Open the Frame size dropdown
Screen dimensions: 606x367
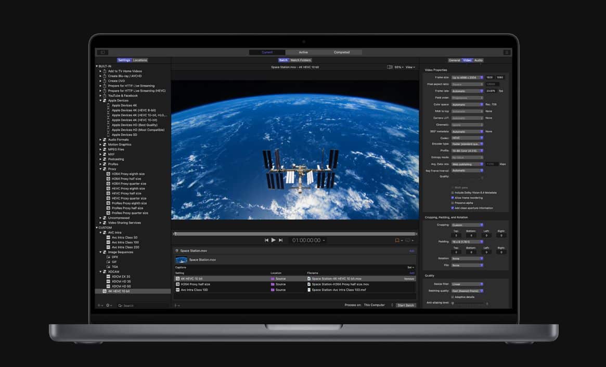[467, 77]
